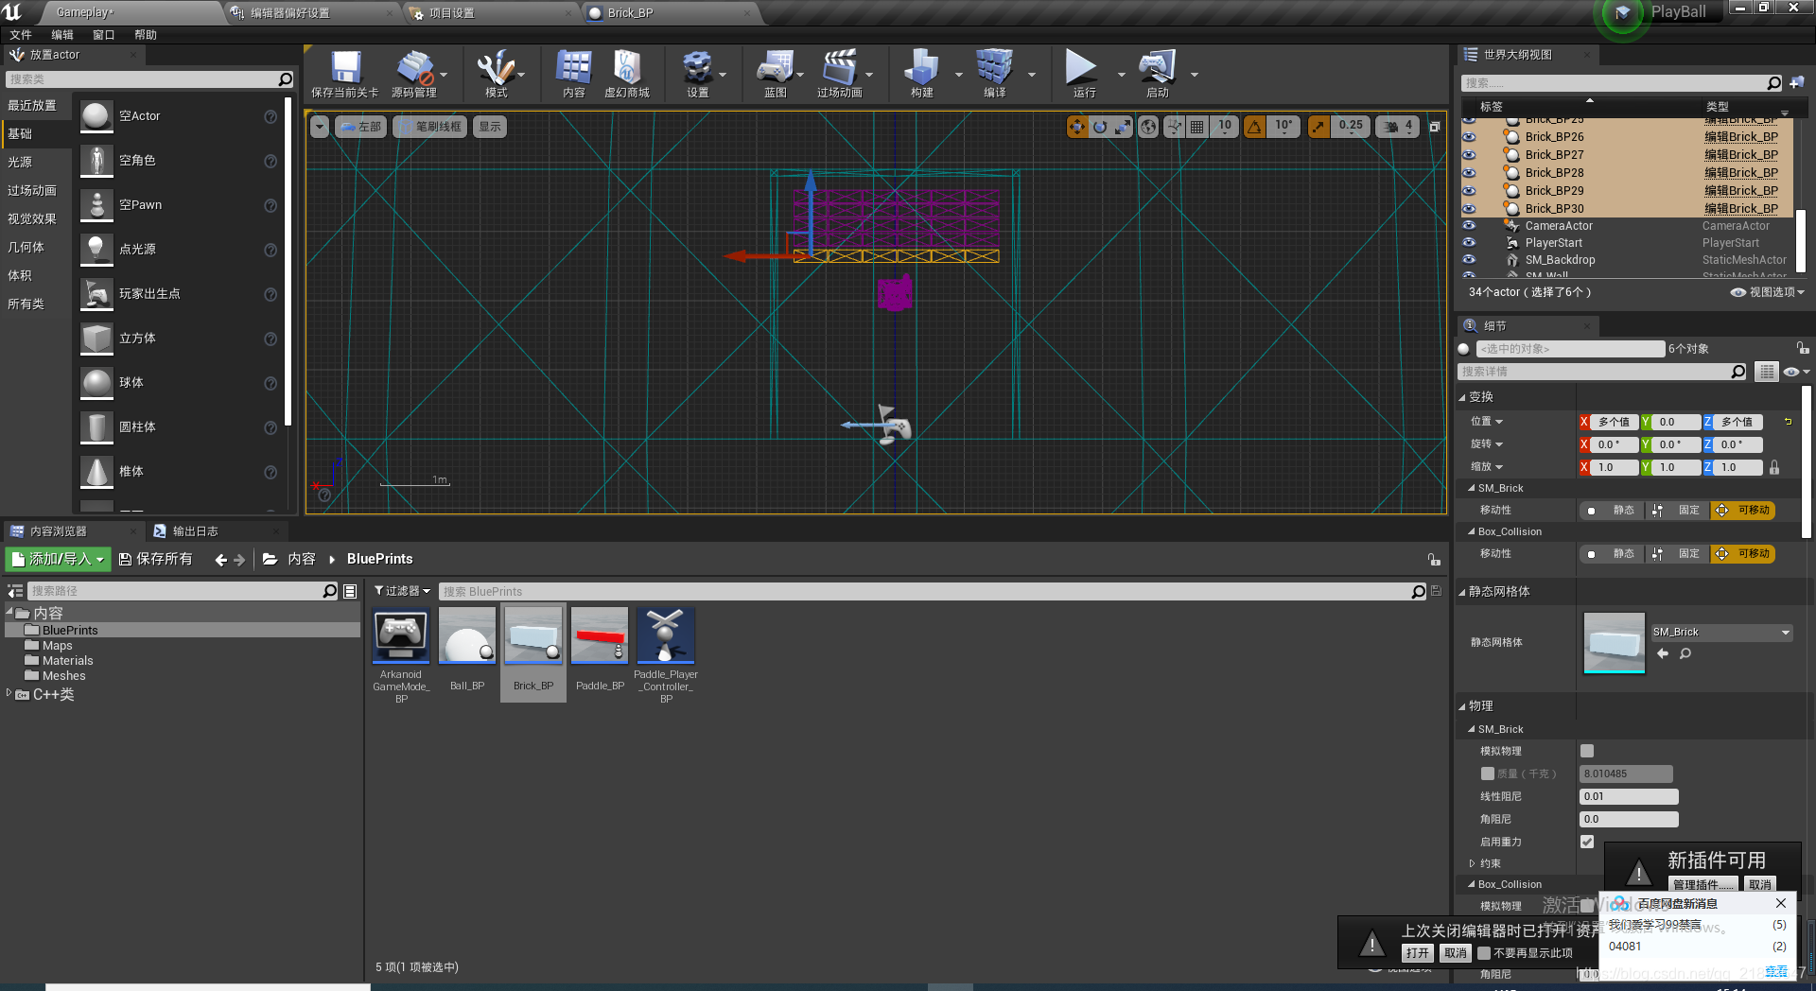Viewport: 1816px width, 991px height.
Task: Select the rotate gizmo mode in viewport
Action: coord(1100,127)
